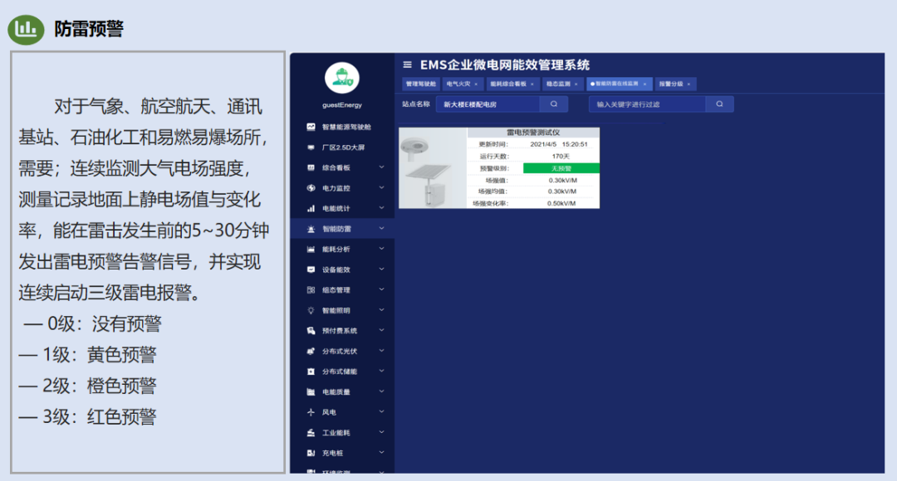
Task: Click the 输入关键字进行过滤 input field
Action: coord(648,104)
